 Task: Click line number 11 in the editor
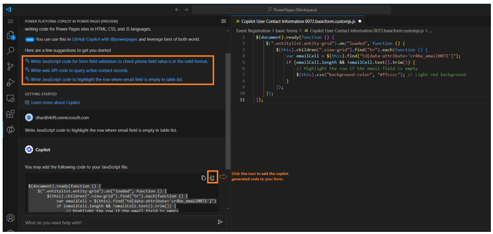243,100
